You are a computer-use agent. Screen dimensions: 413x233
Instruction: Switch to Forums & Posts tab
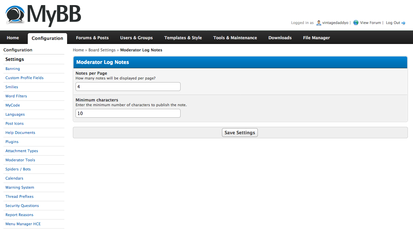click(92, 38)
